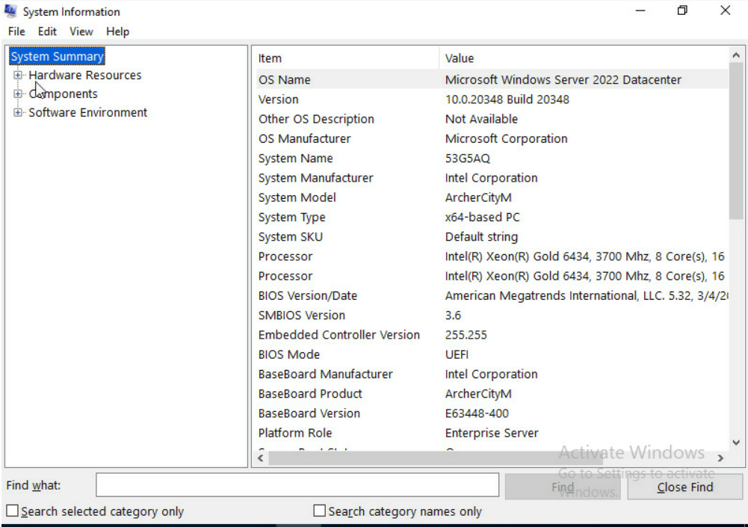The height and width of the screenshot is (527, 748).
Task: Select the Embedded Controller Version row
Action: click(x=492, y=335)
